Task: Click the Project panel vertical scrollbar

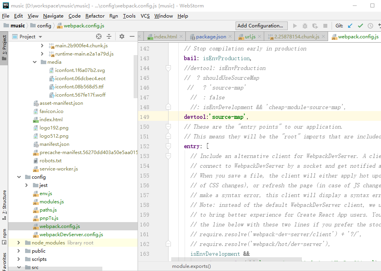Action: [x=136, y=77]
